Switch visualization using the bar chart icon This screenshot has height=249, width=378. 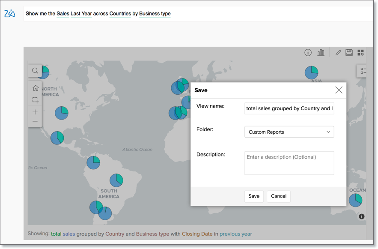pyautogui.click(x=321, y=52)
